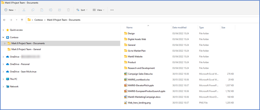Go forward with the right arrow

[x=11, y=20]
